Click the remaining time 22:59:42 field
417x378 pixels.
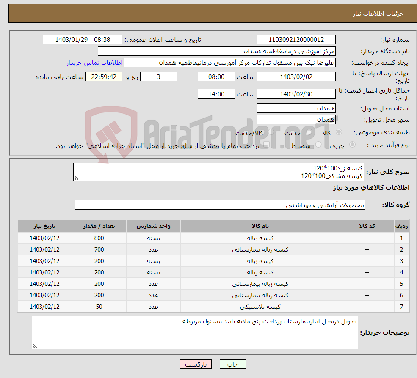(x=104, y=77)
